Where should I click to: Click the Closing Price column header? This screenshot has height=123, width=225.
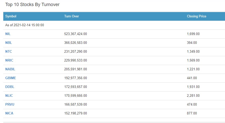pyautogui.click(x=197, y=16)
